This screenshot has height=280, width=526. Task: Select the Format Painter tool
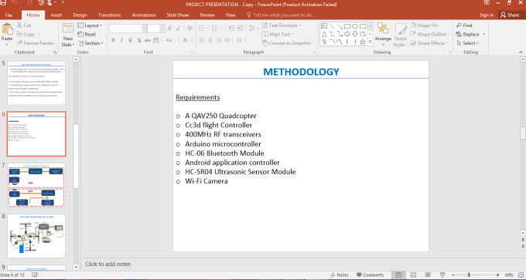click(x=35, y=43)
